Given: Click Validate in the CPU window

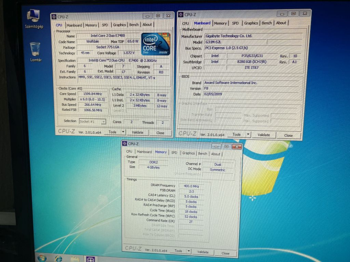Looking at the screenshot, I should pos(137,132).
